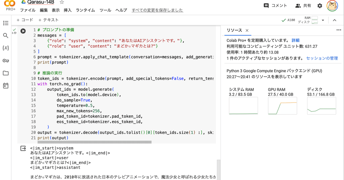Star the Qarasu-14B notebook

tap(61, 2)
